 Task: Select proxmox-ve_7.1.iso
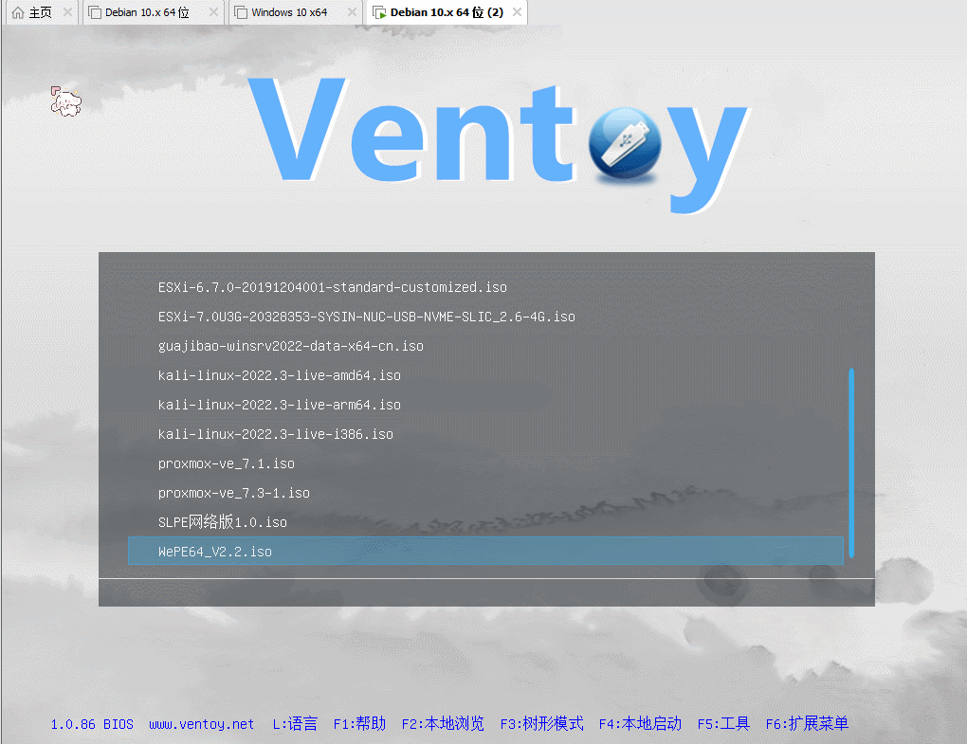point(485,463)
